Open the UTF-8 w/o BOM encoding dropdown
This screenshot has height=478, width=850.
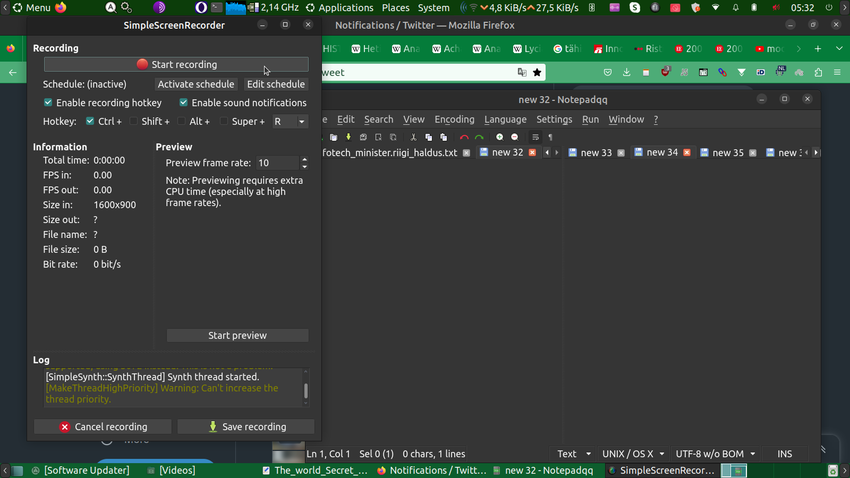tap(716, 454)
